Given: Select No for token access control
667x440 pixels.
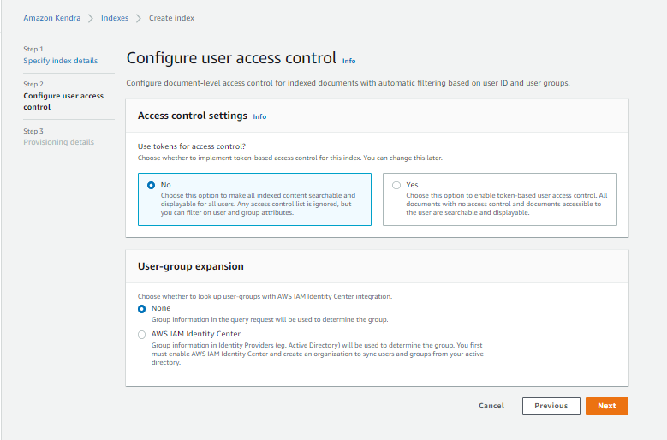Looking at the screenshot, I should [152, 185].
